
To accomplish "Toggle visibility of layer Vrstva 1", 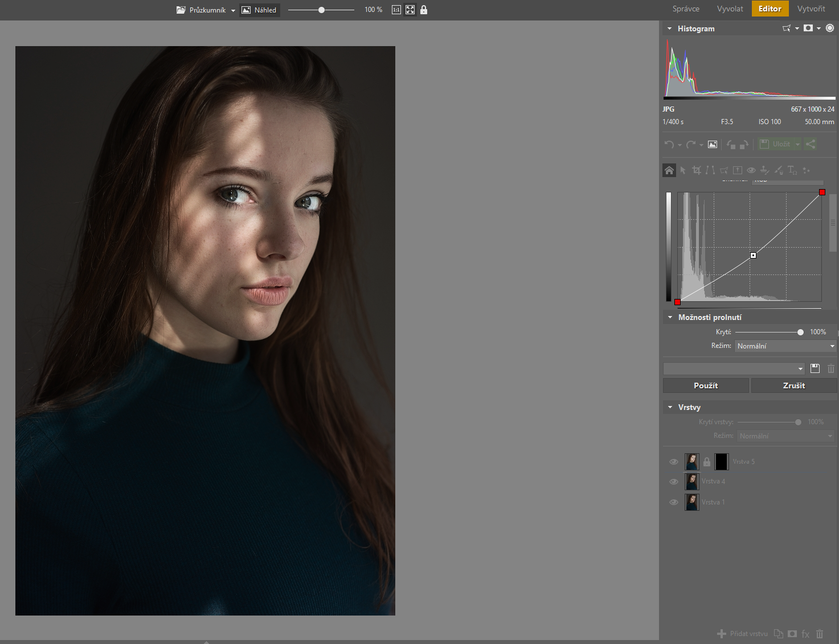I will (x=674, y=502).
